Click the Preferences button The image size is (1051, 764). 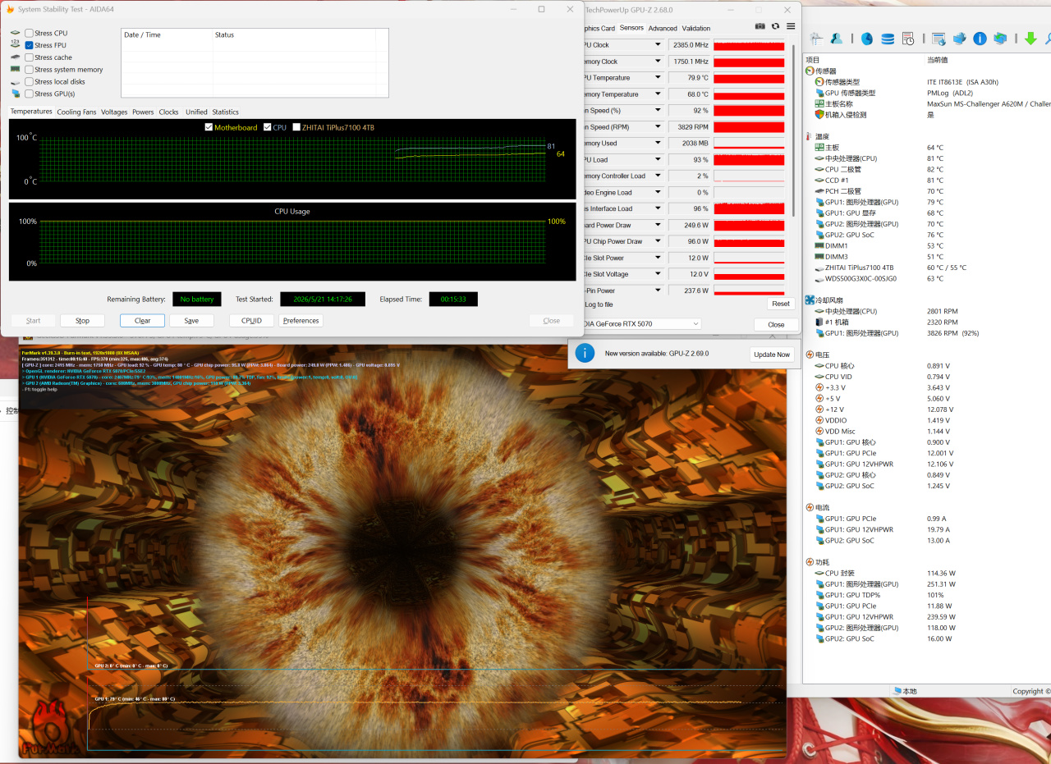coord(301,321)
